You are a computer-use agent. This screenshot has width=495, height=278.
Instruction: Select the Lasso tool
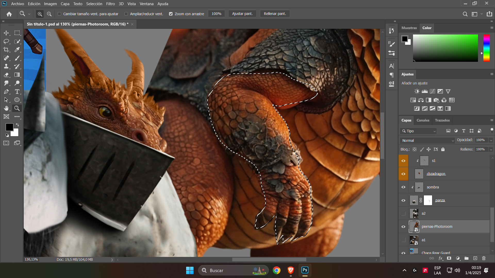point(6,41)
